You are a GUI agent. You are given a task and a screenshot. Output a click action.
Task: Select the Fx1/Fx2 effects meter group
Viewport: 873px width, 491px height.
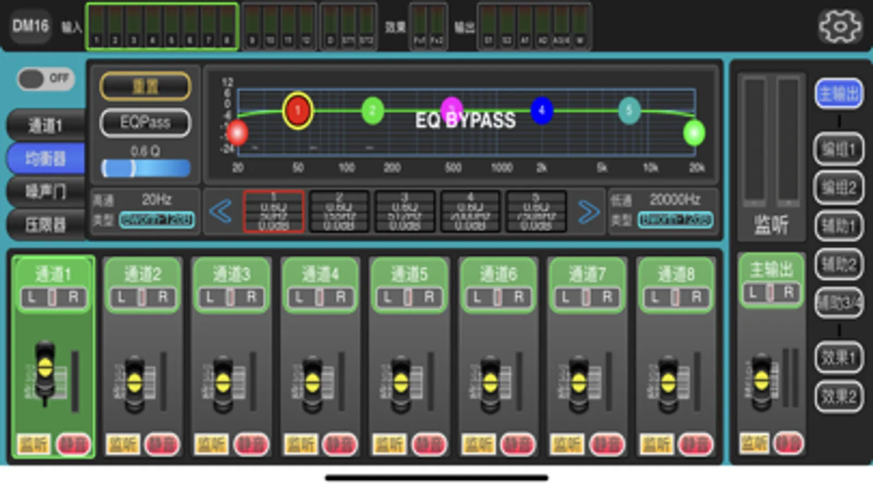pyautogui.click(x=428, y=26)
